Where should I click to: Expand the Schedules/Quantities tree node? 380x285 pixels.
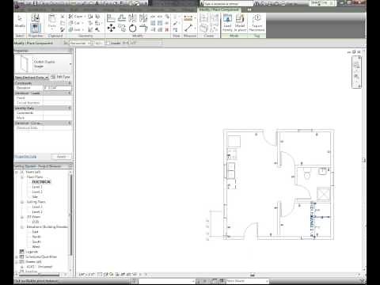click(17, 256)
